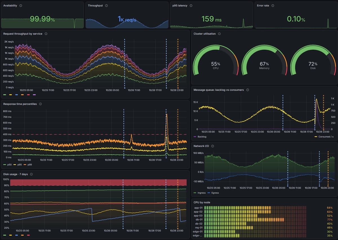Click the db-01 node label
The width and height of the screenshot is (338, 240).
tap(199, 220)
